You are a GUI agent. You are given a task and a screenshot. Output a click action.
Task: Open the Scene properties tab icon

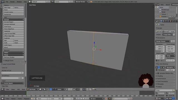click(166, 21)
